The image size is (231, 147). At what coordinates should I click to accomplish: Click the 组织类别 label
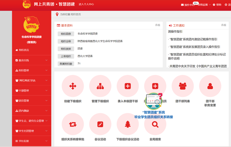[66, 49]
